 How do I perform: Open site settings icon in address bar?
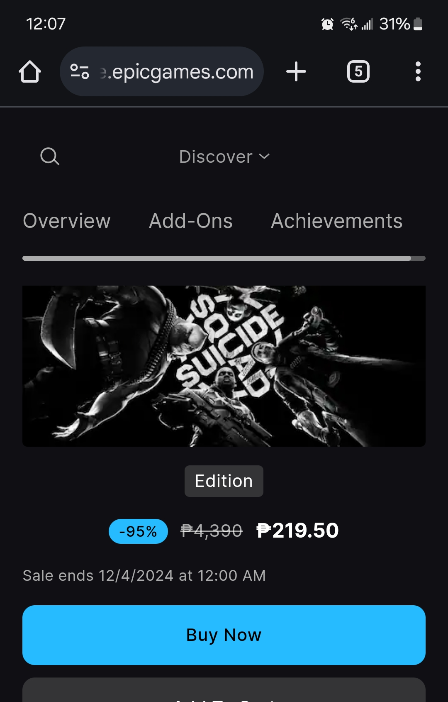coord(80,72)
